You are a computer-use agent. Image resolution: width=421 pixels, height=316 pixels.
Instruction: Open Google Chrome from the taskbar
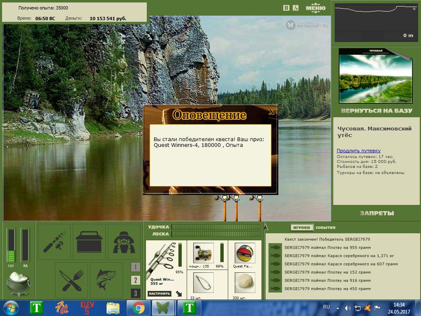(x=138, y=308)
